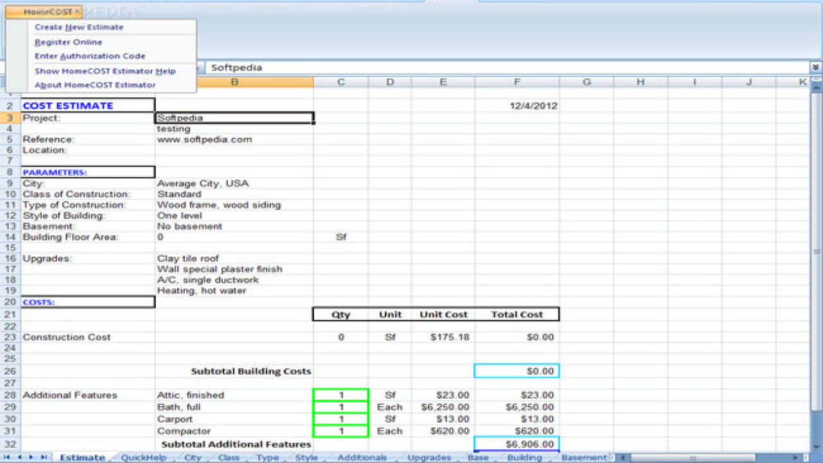
Task: Click the Attic, finished quantity cell
Action: [x=341, y=395]
